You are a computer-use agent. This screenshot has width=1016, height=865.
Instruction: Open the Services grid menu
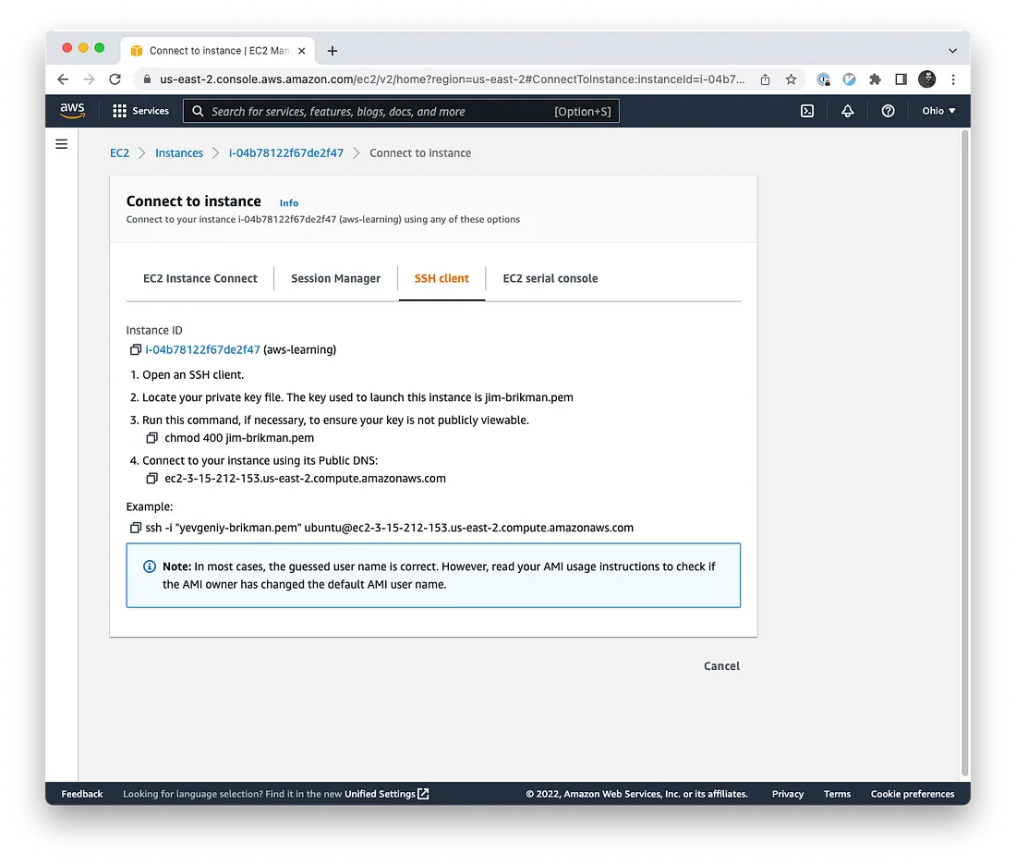click(x=140, y=111)
